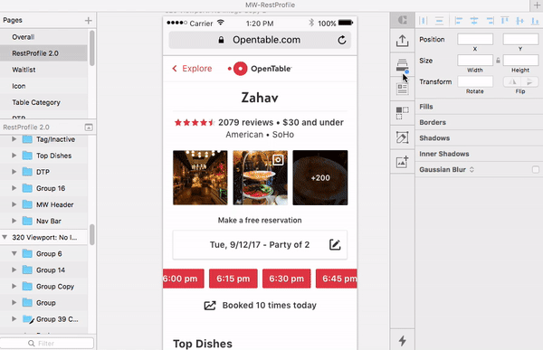This screenshot has height=350, width=543.
Task: Click the 6:45 pm time slot button
Action: pos(337,279)
